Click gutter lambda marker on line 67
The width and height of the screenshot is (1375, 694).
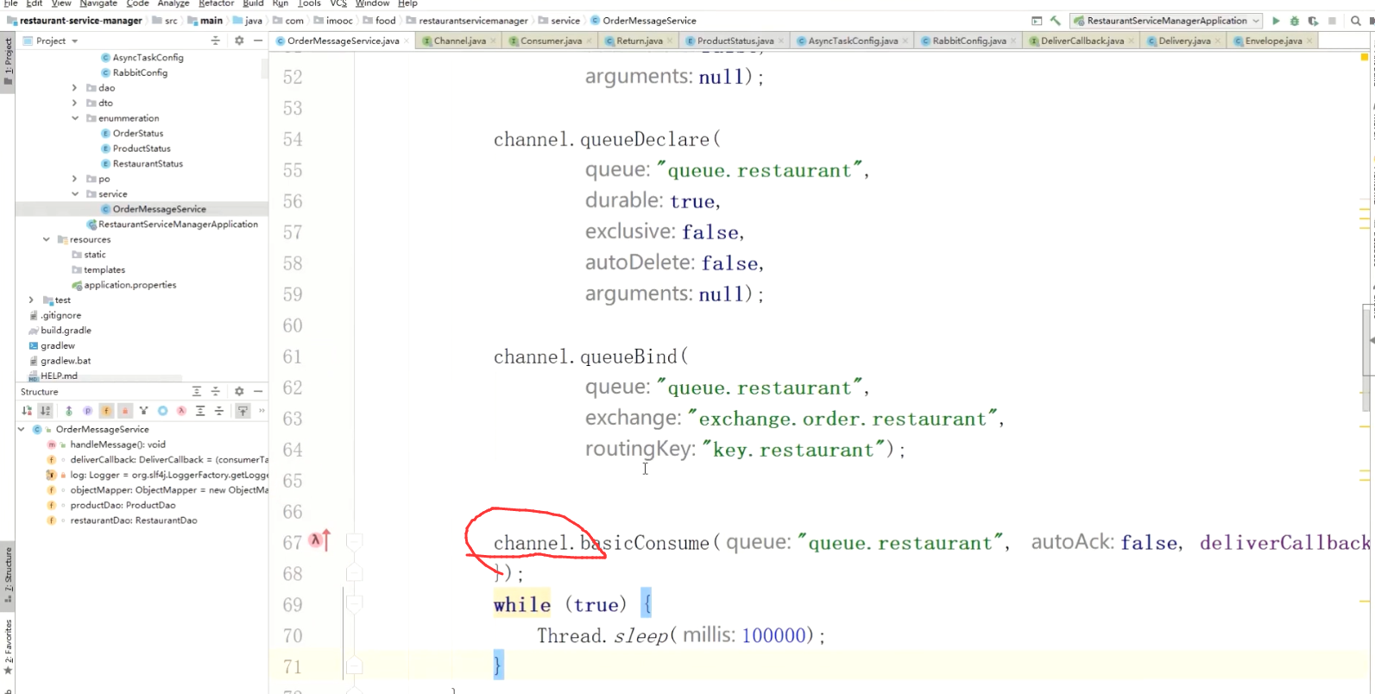[x=316, y=540]
